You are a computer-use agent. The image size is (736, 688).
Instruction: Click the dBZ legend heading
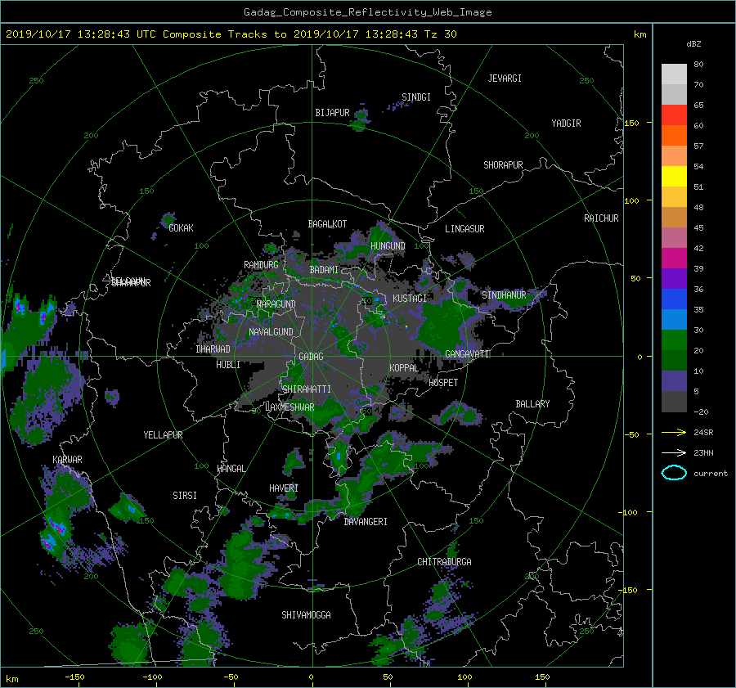pyautogui.click(x=693, y=43)
